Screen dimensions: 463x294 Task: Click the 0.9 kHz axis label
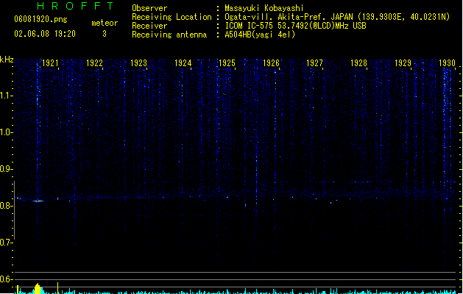pyautogui.click(x=6, y=169)
